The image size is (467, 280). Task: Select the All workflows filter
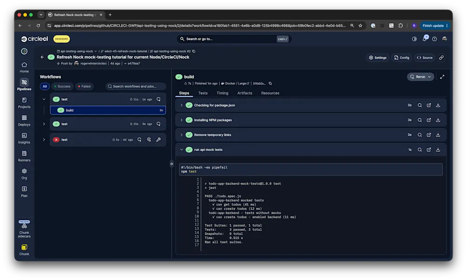click(x=45, y=86)
